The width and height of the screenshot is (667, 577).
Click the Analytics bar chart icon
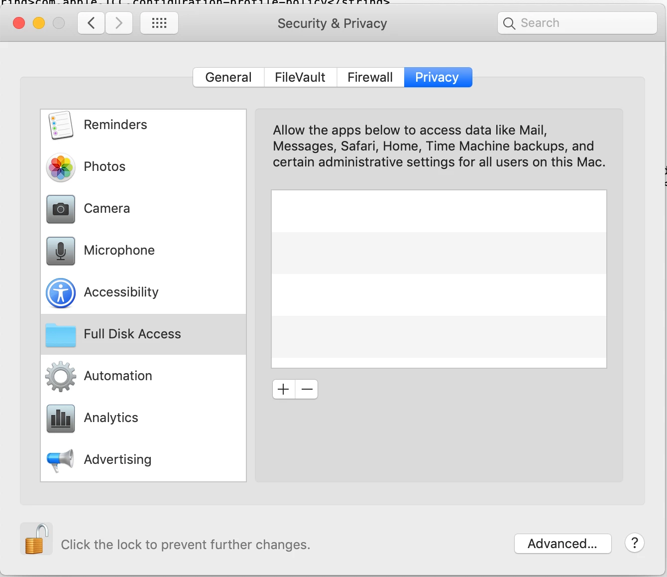61,419
